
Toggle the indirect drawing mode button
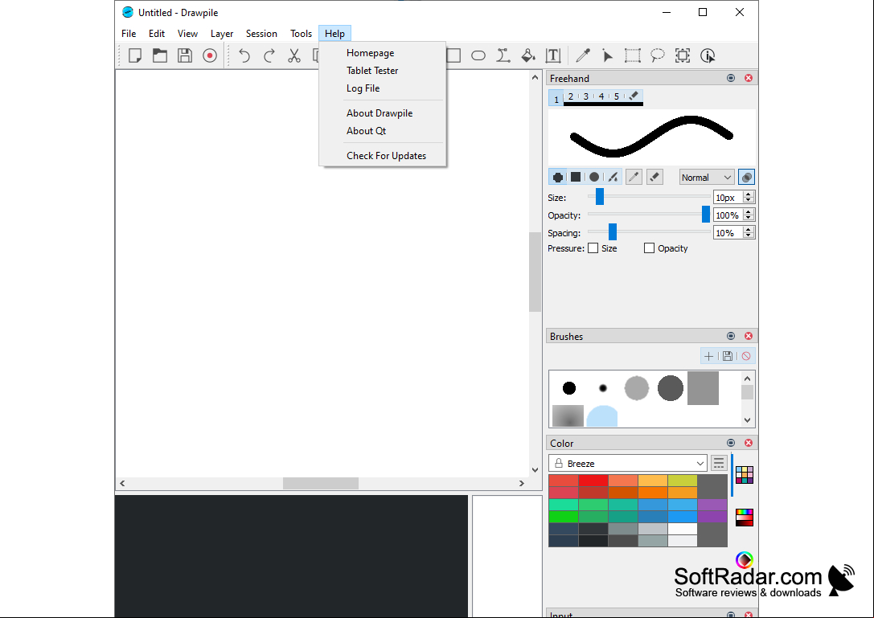click(x=746, y=178)
